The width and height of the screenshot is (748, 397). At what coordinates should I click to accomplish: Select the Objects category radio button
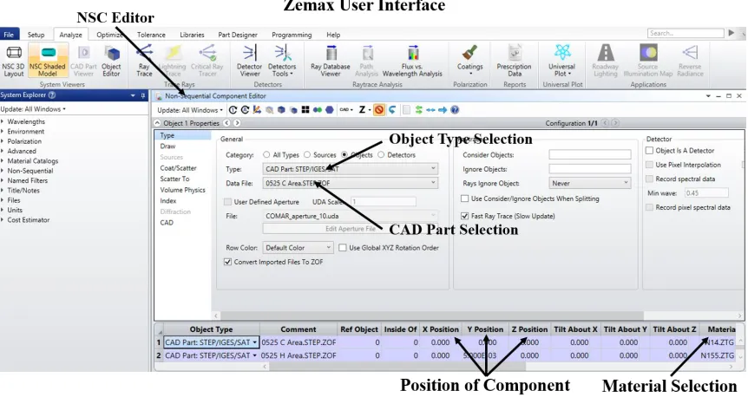point(344,155)
